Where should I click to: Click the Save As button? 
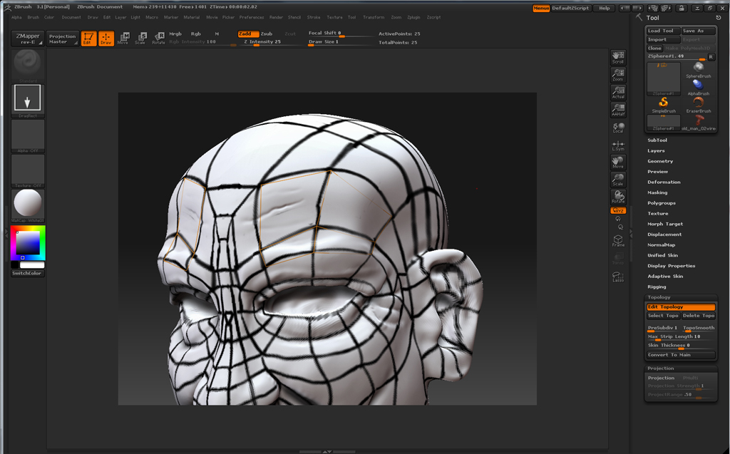[x=698, y=31]
